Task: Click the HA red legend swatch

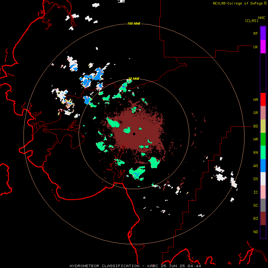Action: (x=263, y=99)
